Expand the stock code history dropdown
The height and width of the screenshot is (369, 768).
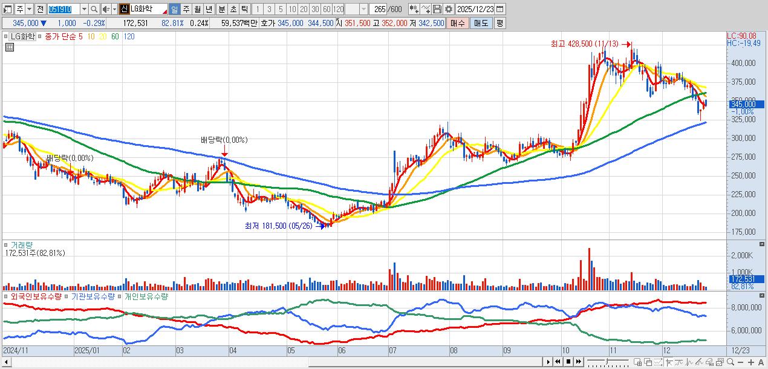click(84, 9)
